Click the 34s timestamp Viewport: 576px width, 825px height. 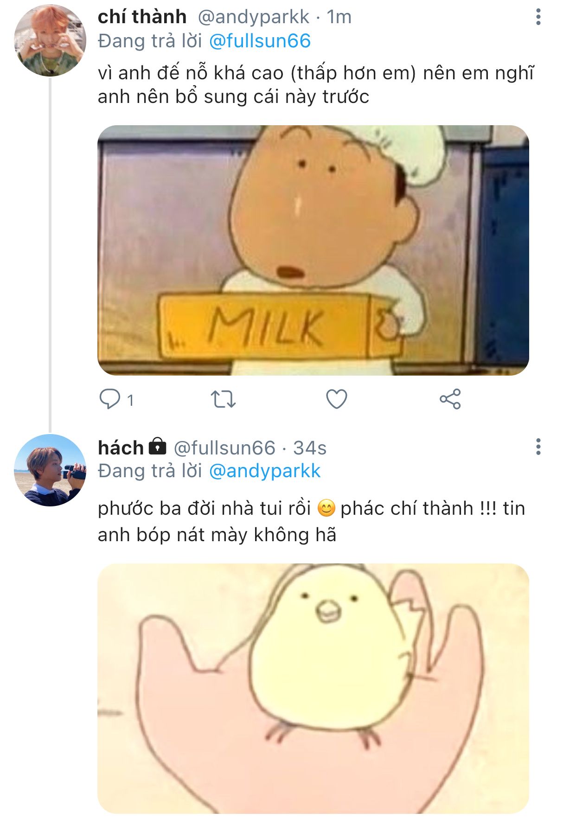pyautogui.click(x=310, y=448)
